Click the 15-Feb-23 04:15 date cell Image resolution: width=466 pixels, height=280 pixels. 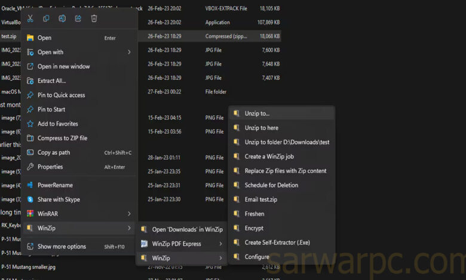pyautogui.click(x=164, y=117)
